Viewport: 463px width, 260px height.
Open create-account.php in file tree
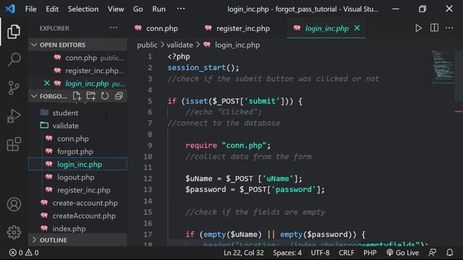77,203
